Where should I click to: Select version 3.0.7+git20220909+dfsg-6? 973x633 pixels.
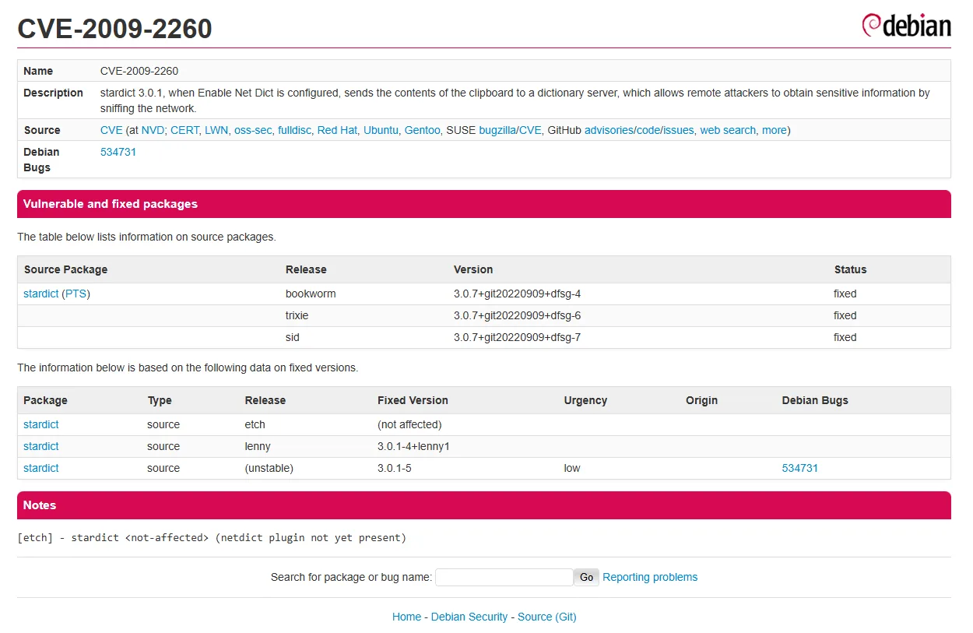(x=518, y=315)
